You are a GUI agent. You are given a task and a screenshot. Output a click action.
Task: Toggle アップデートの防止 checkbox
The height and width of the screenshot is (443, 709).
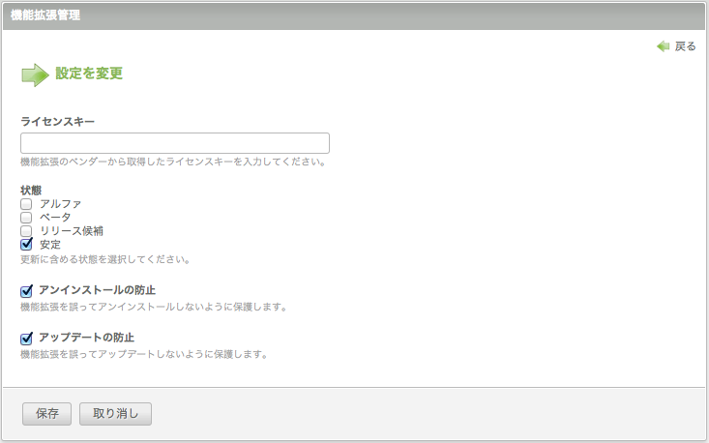click(26, 339)
